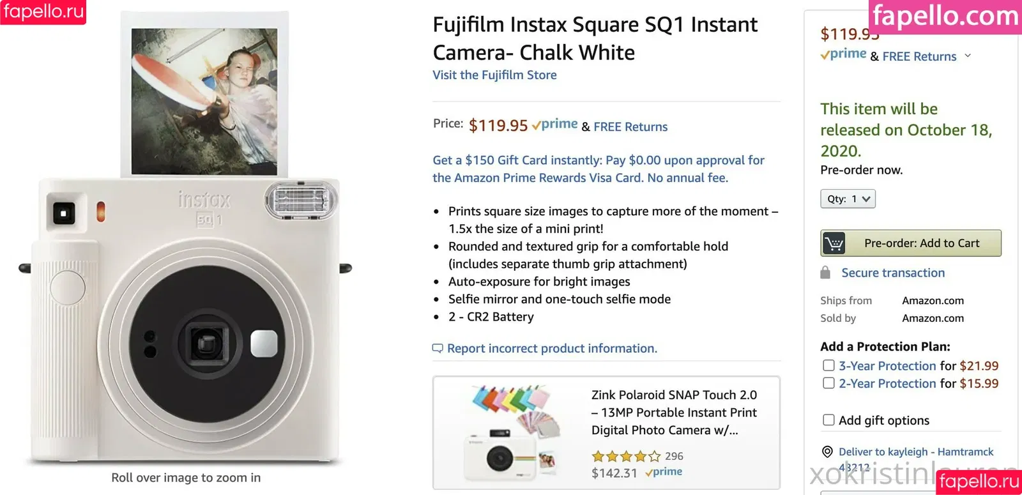Open the Zink Polaroid SNAP Touch thumbnail
The image size is (1022, 495).
(x=511, y=433)
